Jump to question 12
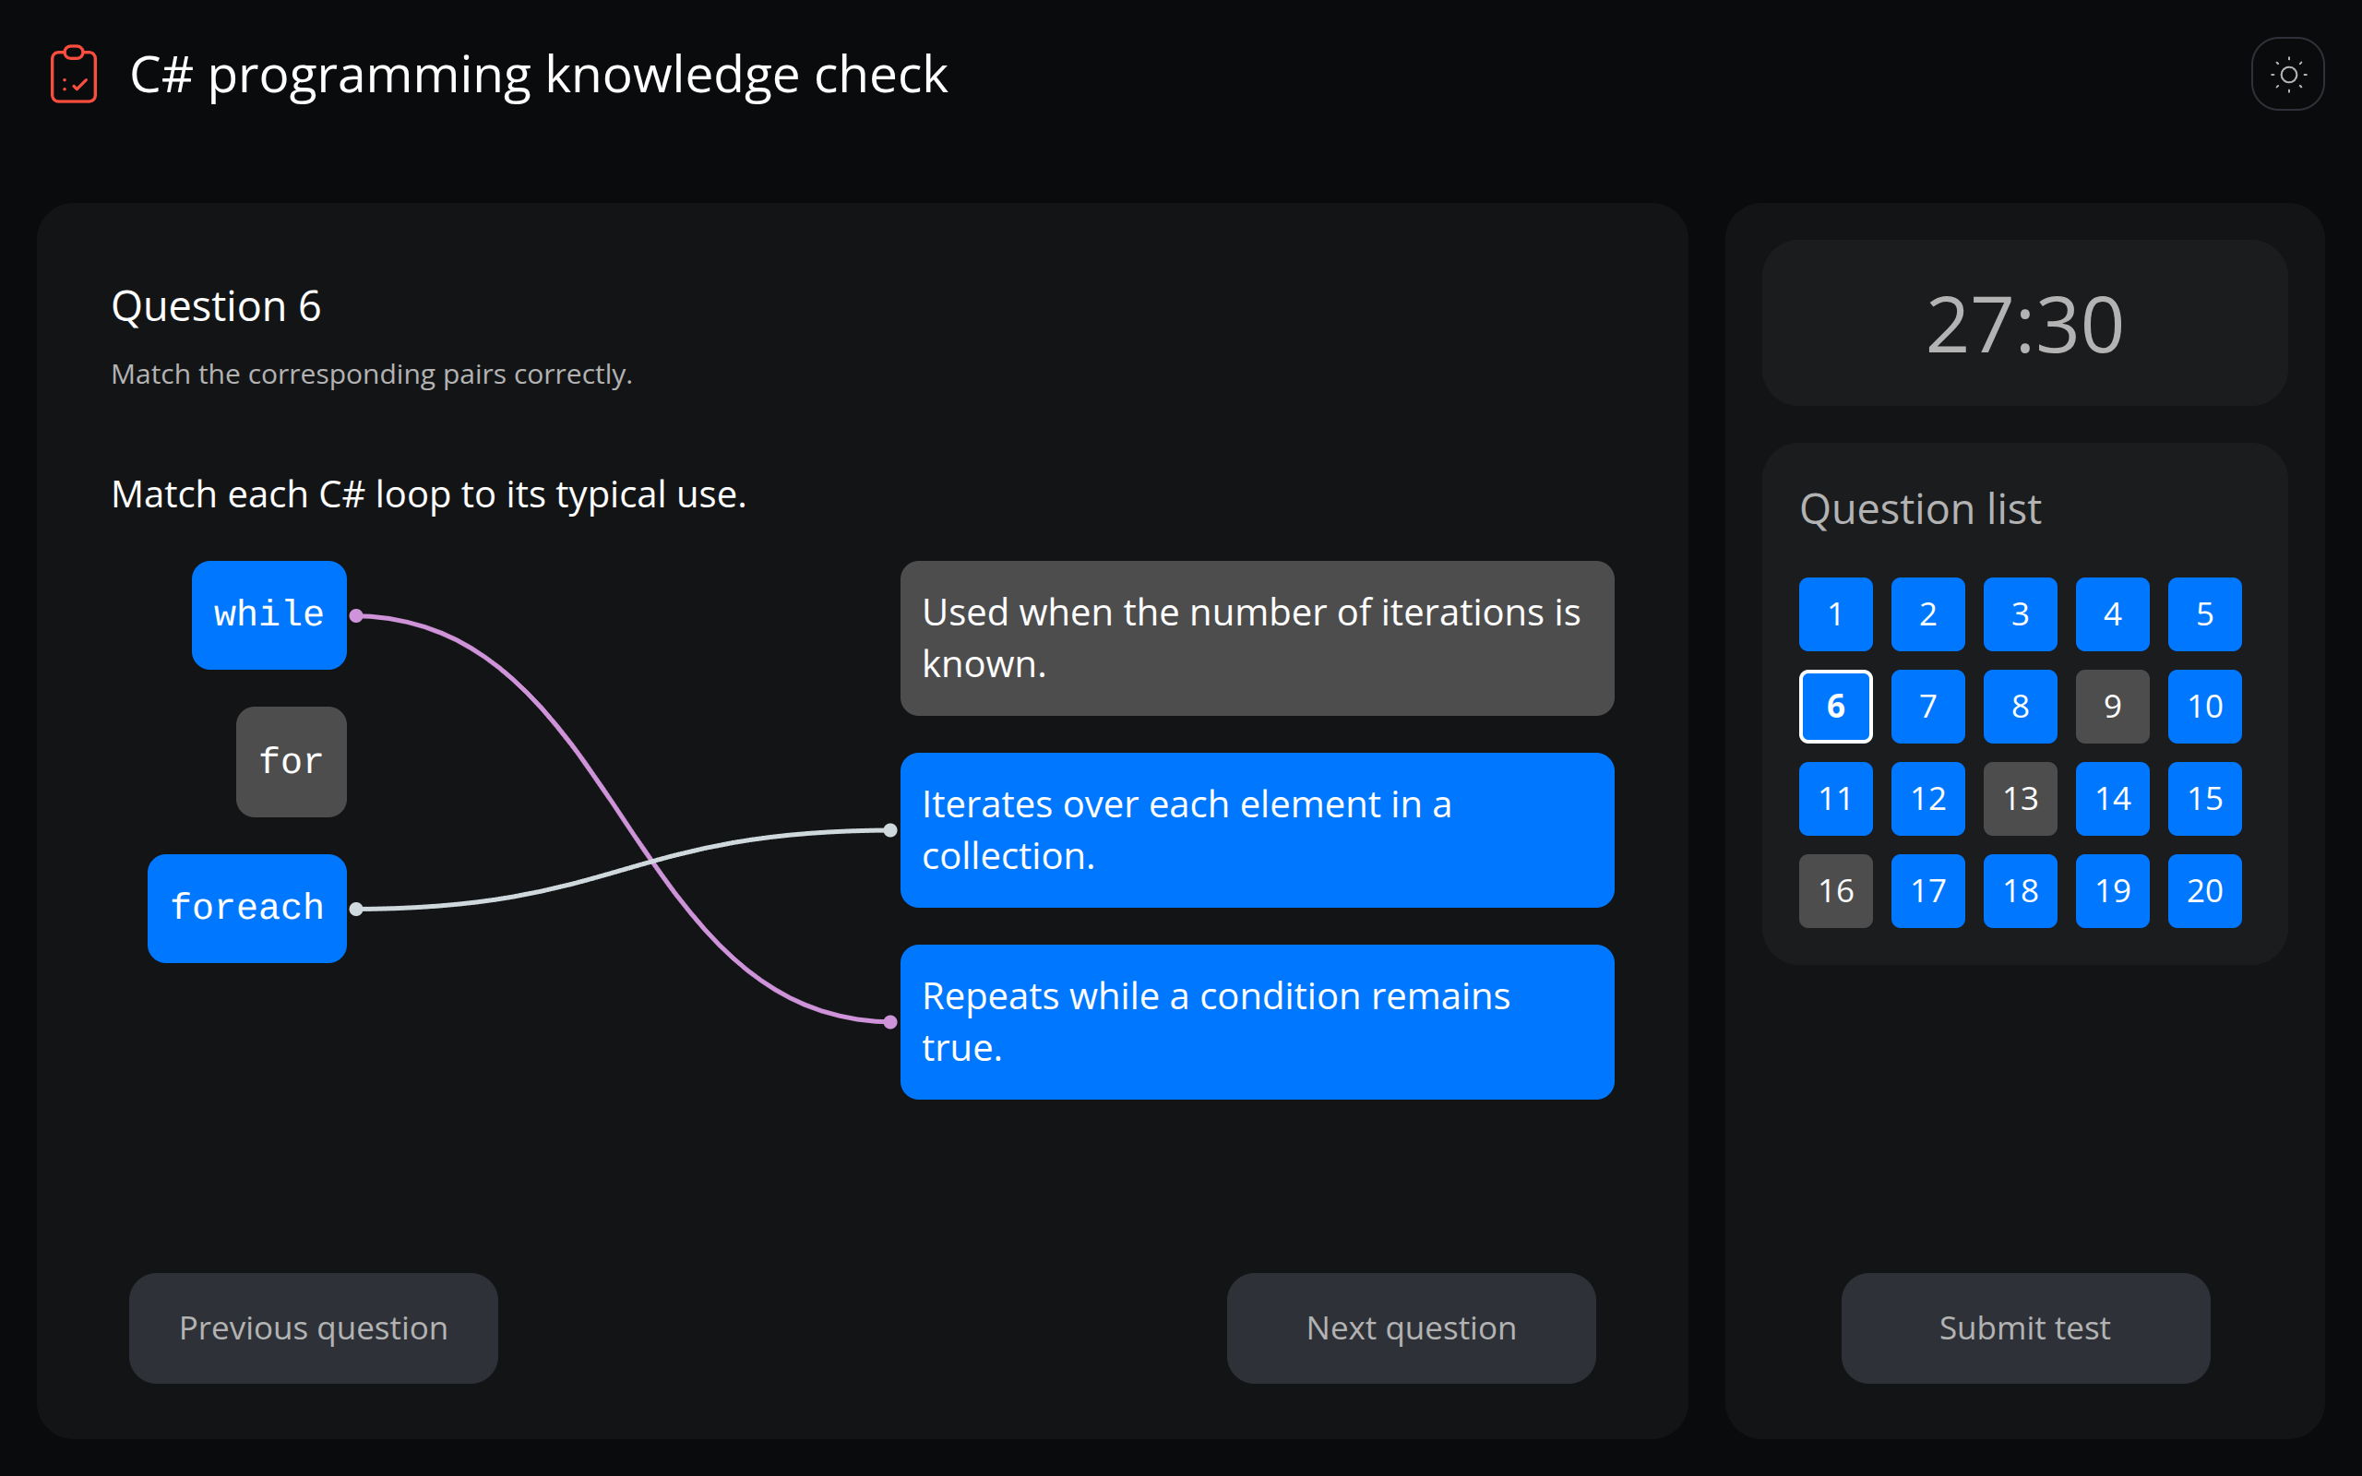 pyautogui.click(x=1927, y=799)
